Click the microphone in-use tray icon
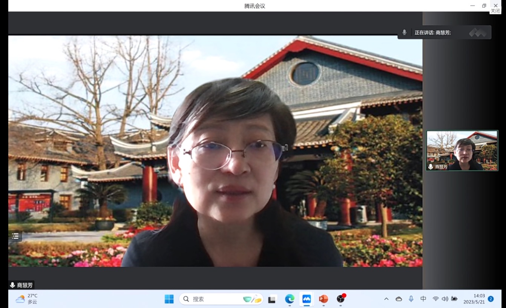 (x=411, y=299)
